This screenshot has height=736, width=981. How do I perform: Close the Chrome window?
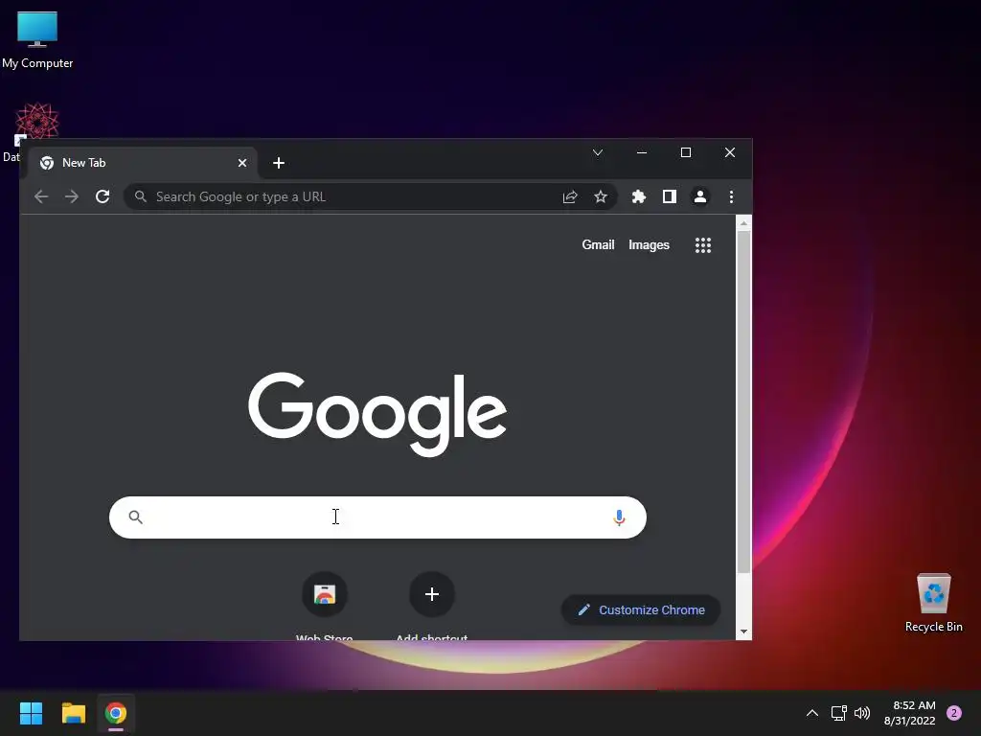(729, 152)
